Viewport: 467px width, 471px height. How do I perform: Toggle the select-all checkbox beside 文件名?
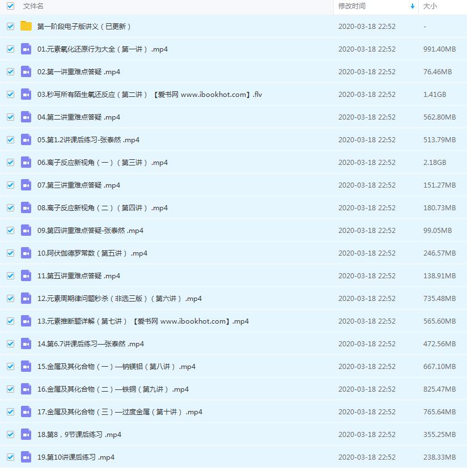11,6
